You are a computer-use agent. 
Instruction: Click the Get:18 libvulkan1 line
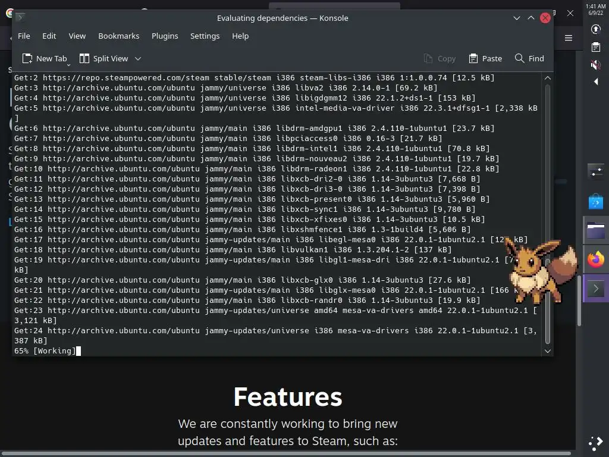coord(233,250)
